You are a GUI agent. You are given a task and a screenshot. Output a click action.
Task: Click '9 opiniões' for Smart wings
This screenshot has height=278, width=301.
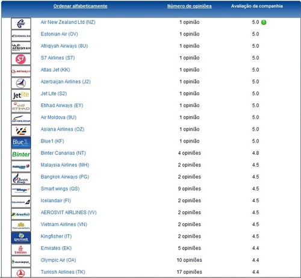pyautogui.click(x=190, y=189)
